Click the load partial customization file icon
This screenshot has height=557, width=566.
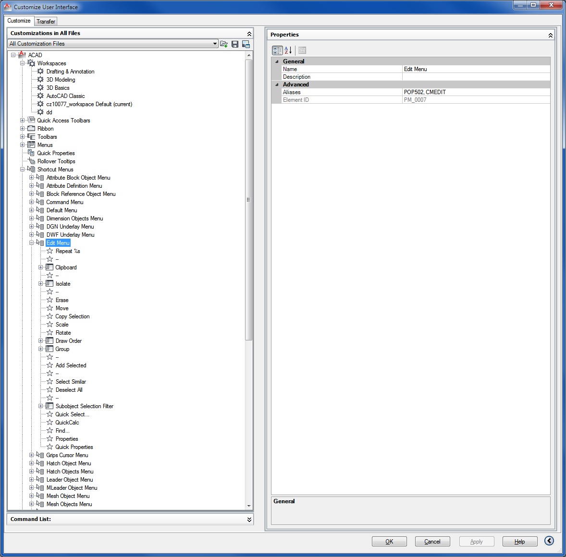(x=224, y=44)
